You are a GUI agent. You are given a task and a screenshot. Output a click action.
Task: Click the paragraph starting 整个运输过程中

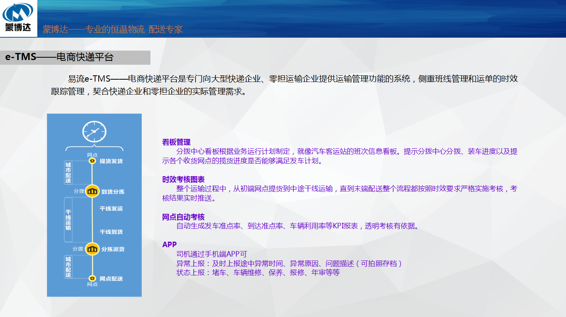click(x=340, y=193)
